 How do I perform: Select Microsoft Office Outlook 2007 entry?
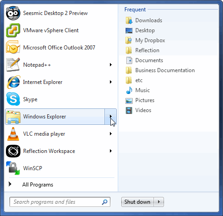(x=61, y=47)
